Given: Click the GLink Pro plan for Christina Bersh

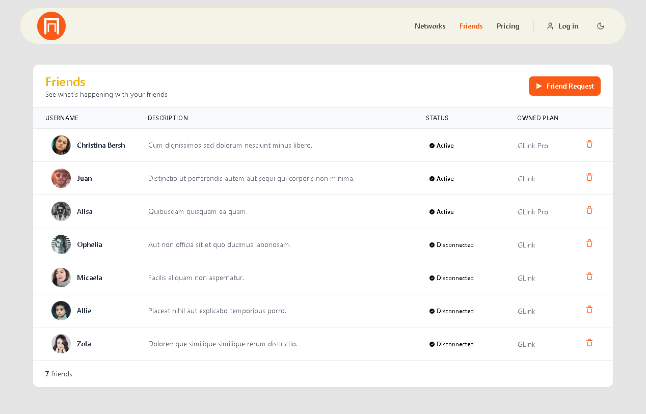Looking at the screenshot, I should tap(533, 146).
